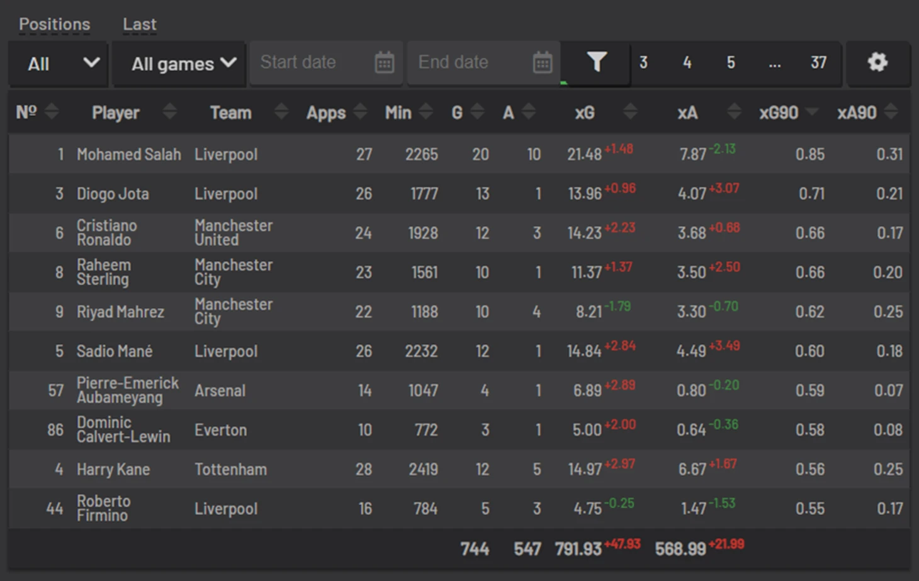Sort by the xA90 column arrows
The width and height of the screenshot is (919, 581).
point(891,112)
